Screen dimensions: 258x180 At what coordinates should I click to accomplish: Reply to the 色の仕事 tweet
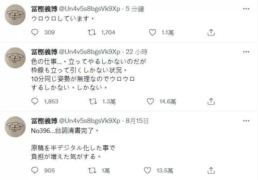pos(35,102)
